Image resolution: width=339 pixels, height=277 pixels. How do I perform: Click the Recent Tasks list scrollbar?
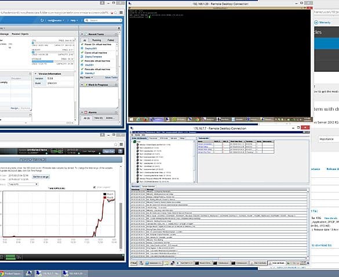(117, 59)
